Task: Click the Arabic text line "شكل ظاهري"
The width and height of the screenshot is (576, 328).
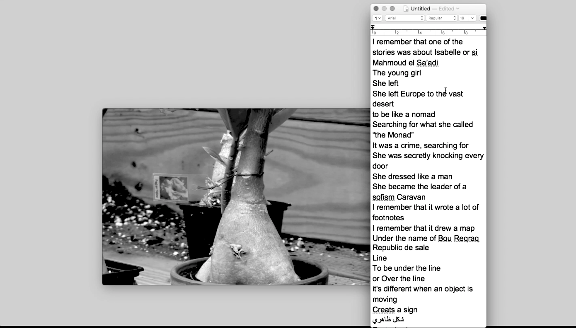Action: [388, 320]
